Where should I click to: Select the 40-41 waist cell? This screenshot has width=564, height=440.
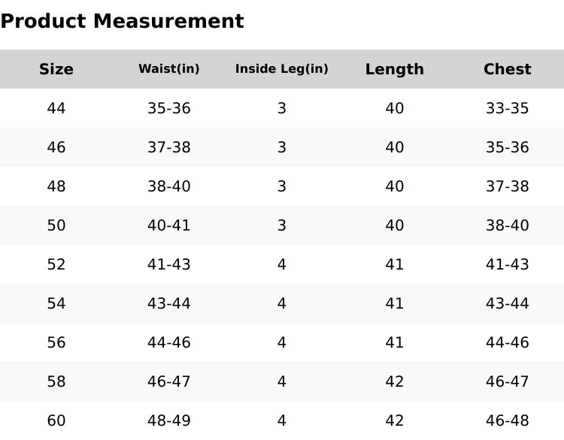[x=169, y=225]
